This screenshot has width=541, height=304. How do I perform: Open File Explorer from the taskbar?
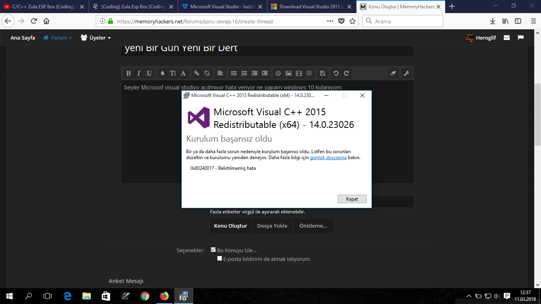click(x=87, y=296)
